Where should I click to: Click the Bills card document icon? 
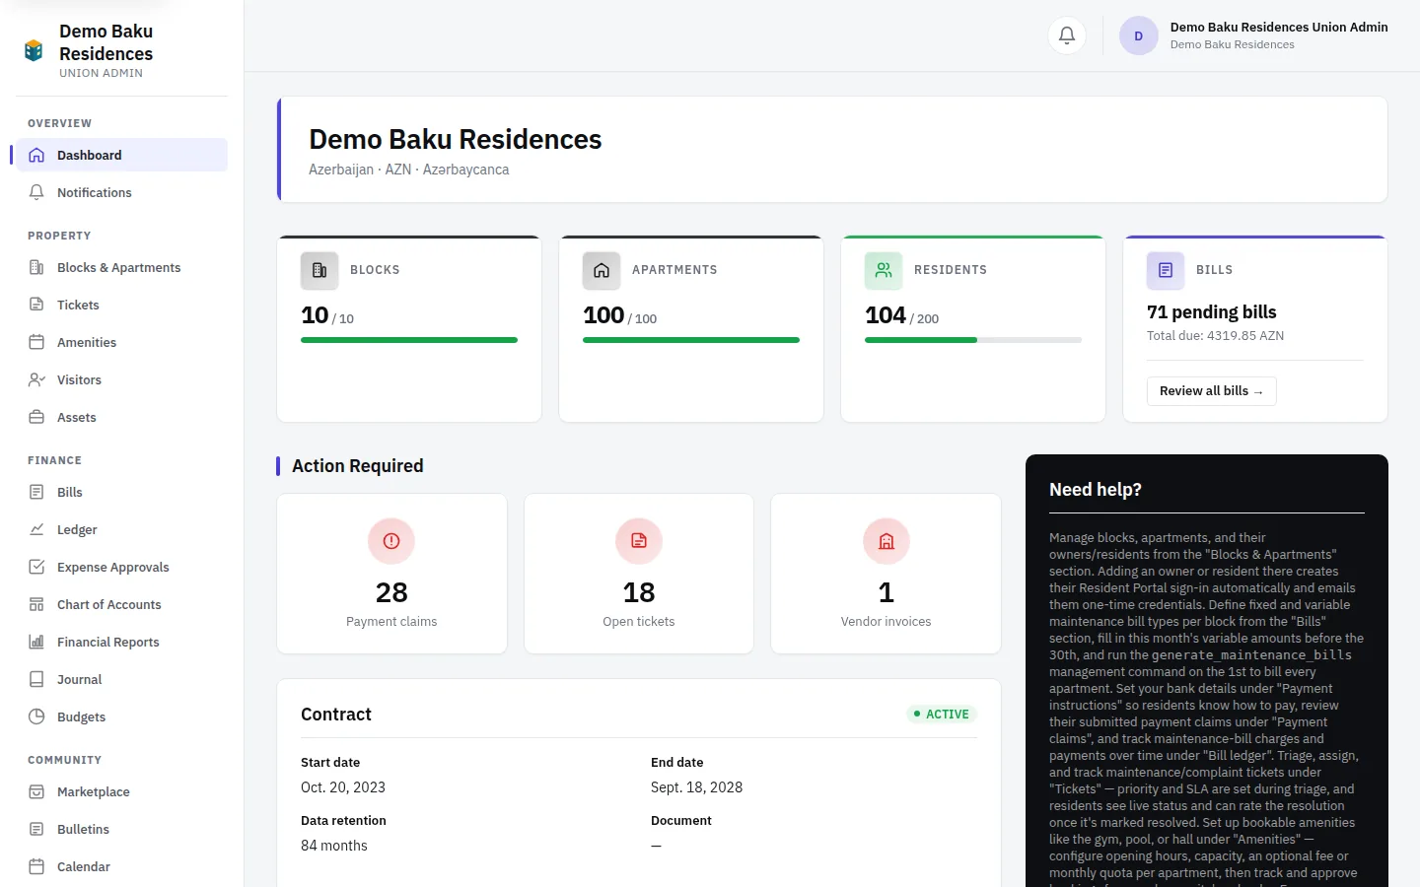click(1166, 270)
